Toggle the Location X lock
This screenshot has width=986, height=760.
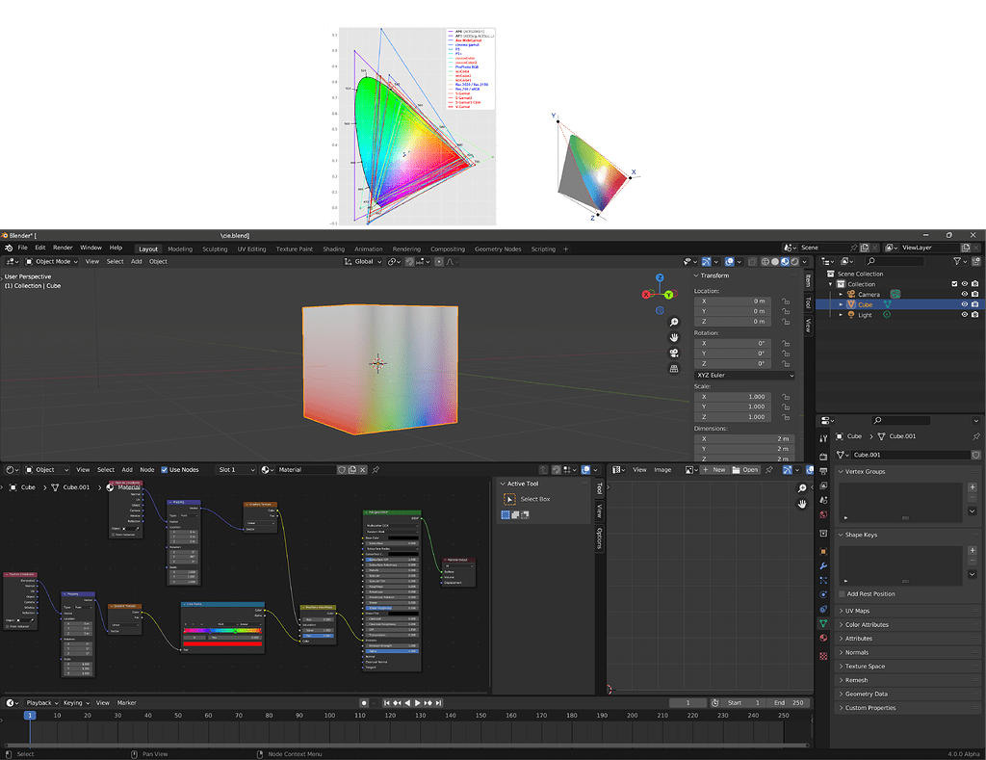pos(786,301)
